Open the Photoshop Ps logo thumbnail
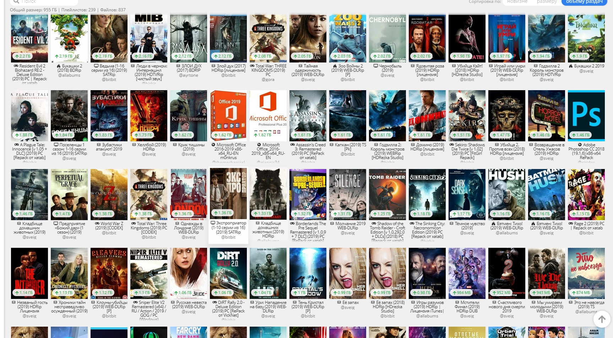The height and width of the screenshot is (338, 613). (586, 116)
